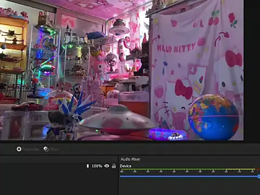Click the camera preview image
260x195 pixels.
[122, 70]
